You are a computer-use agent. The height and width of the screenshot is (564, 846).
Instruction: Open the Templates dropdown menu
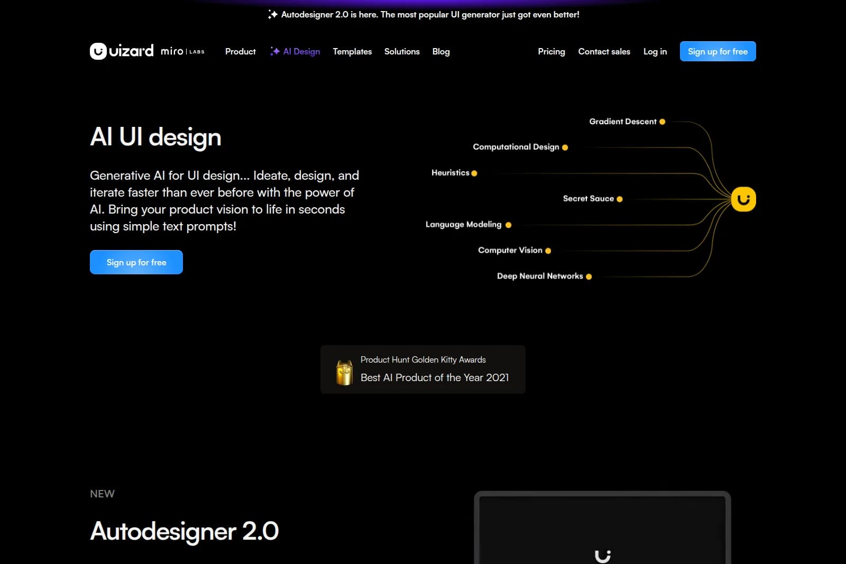[352, 51]
